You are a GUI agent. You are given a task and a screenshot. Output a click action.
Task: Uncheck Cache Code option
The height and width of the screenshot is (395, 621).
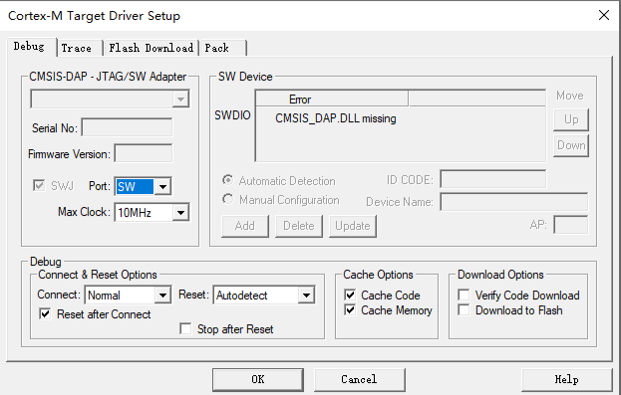tap(350, 295)
